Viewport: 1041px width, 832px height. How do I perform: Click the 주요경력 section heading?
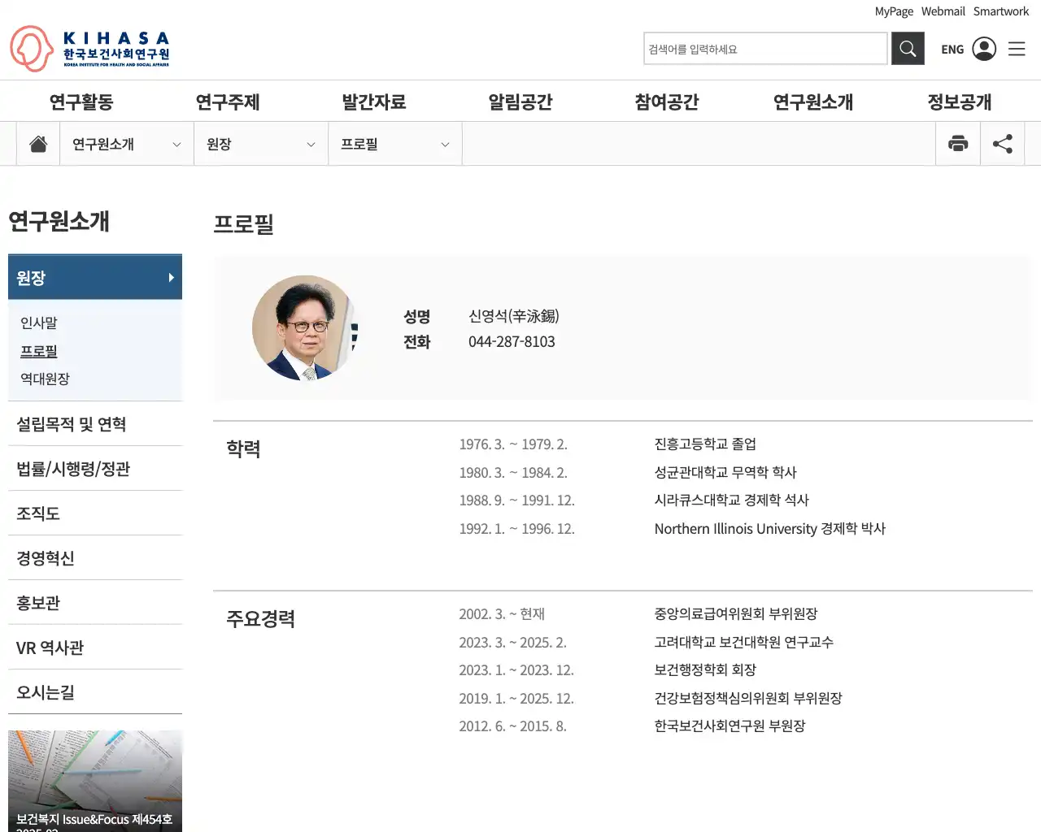[x=260, y=619]
